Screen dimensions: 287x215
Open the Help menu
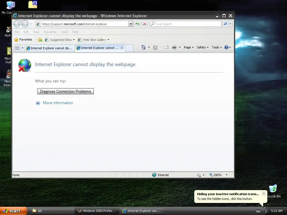point(75,32)
